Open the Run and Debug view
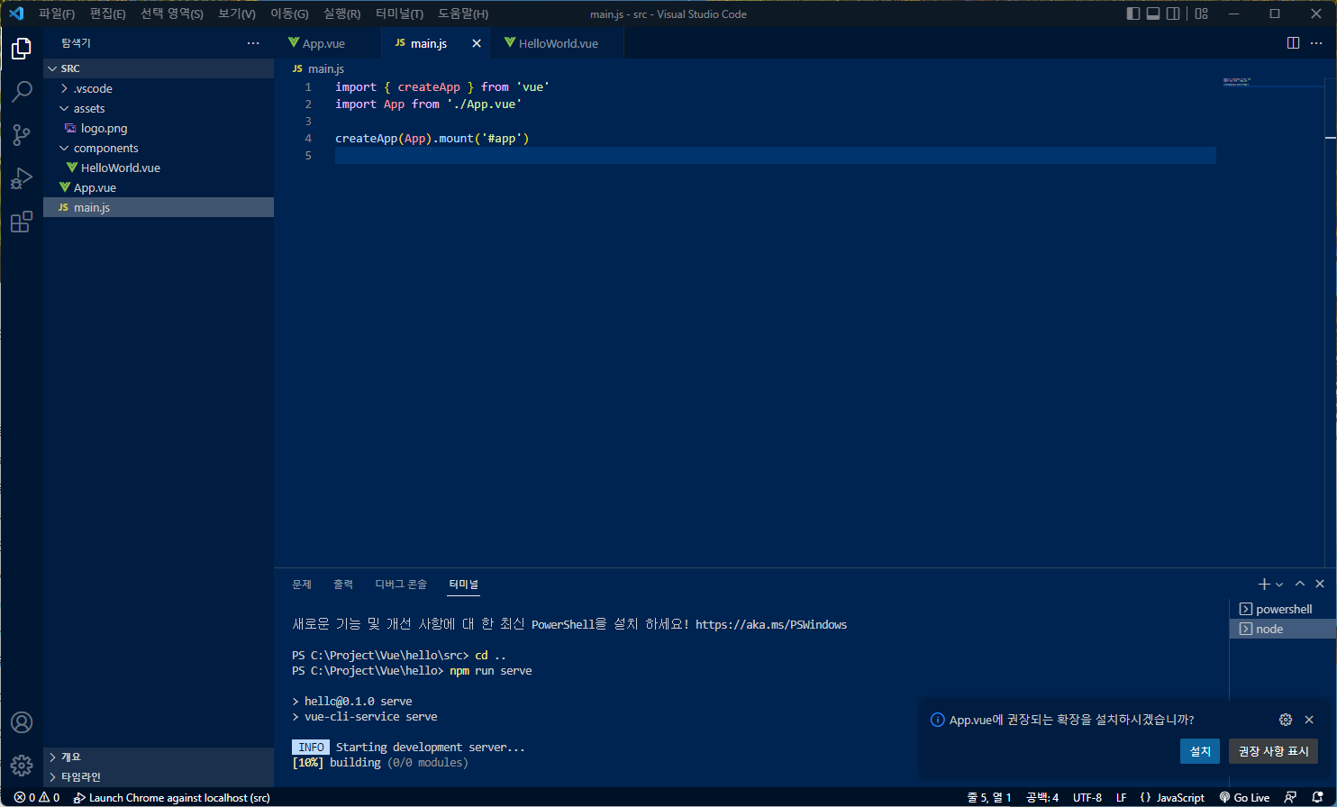 click(x=22, y=178)
